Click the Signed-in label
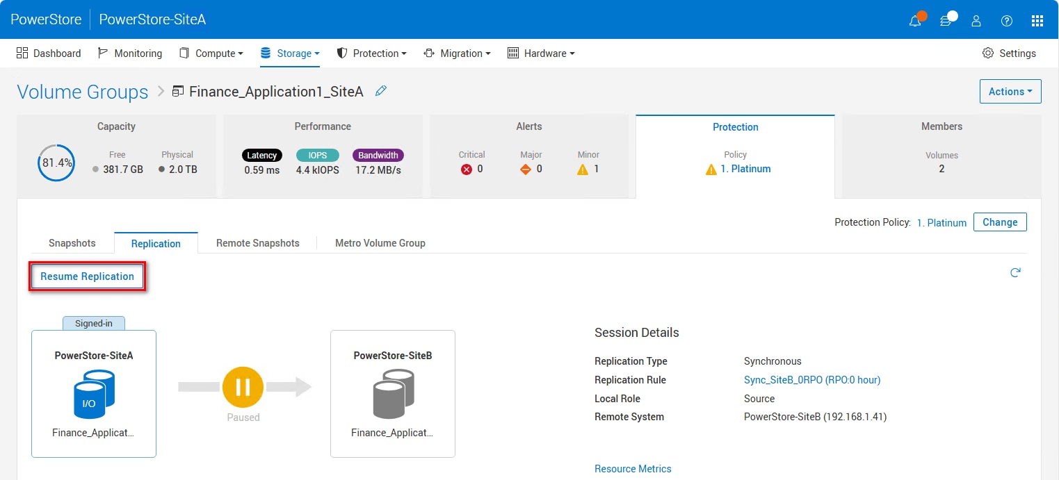1059x480 pixels. coord(94,323)
